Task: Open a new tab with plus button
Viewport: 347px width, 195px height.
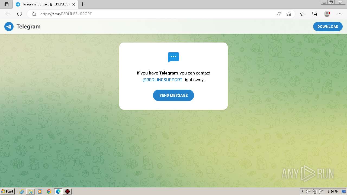Action: pos(83,4)
